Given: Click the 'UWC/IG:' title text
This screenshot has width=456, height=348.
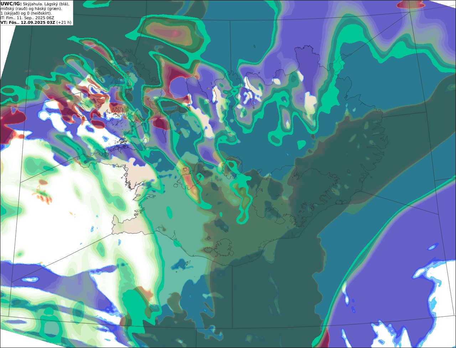Looking at the screenshot, I should pos(11,4).
